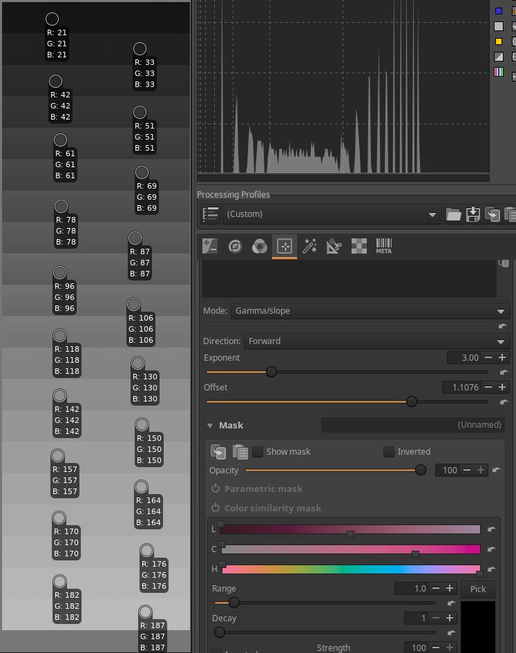Switch to the Color tools tab

tap(260, 246)
